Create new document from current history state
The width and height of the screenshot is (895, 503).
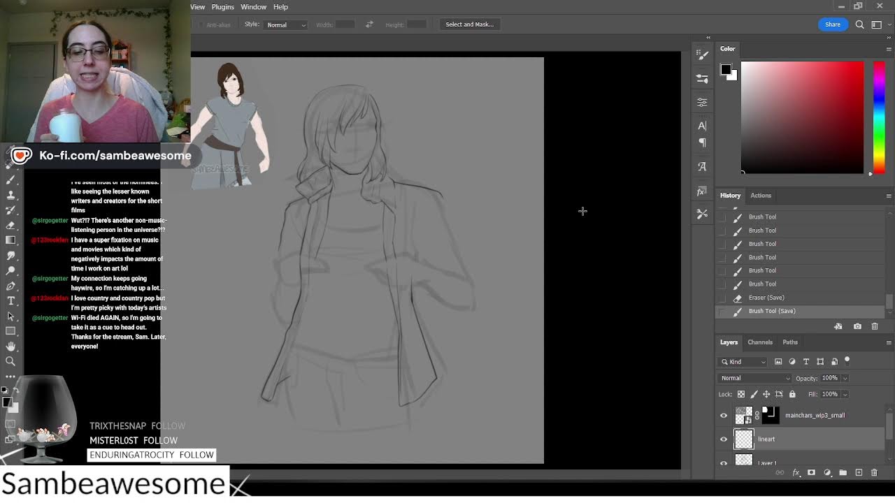[x=838, y=326]
